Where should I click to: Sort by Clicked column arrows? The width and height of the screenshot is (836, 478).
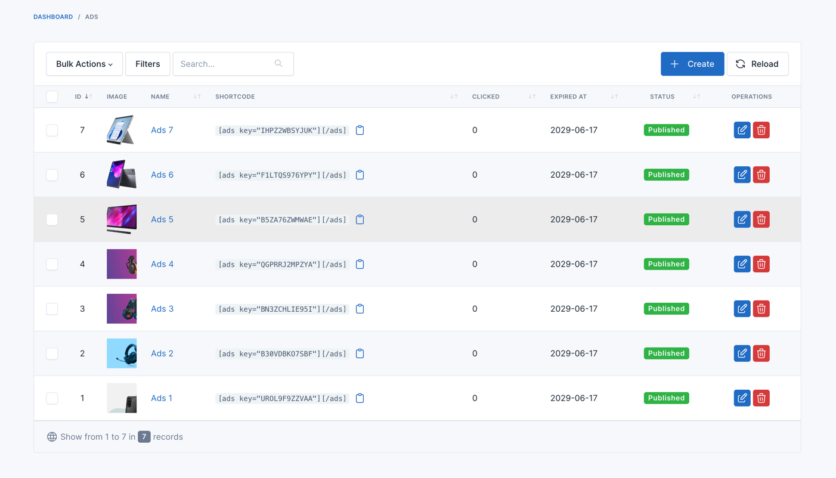(x=532, y=97)
